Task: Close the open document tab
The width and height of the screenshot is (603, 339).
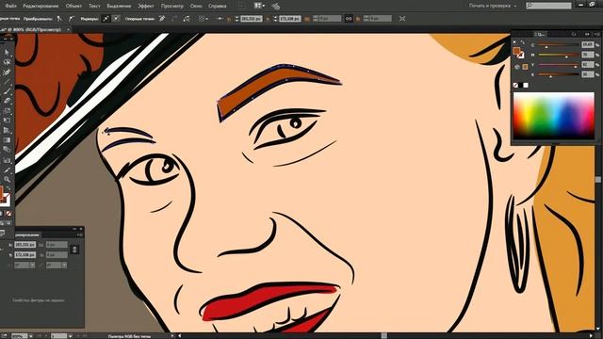Action: pos(69,29)
